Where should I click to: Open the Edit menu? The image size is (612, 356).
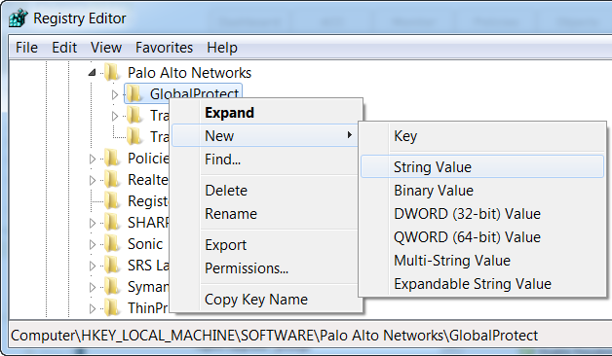(x=64, y=48)
